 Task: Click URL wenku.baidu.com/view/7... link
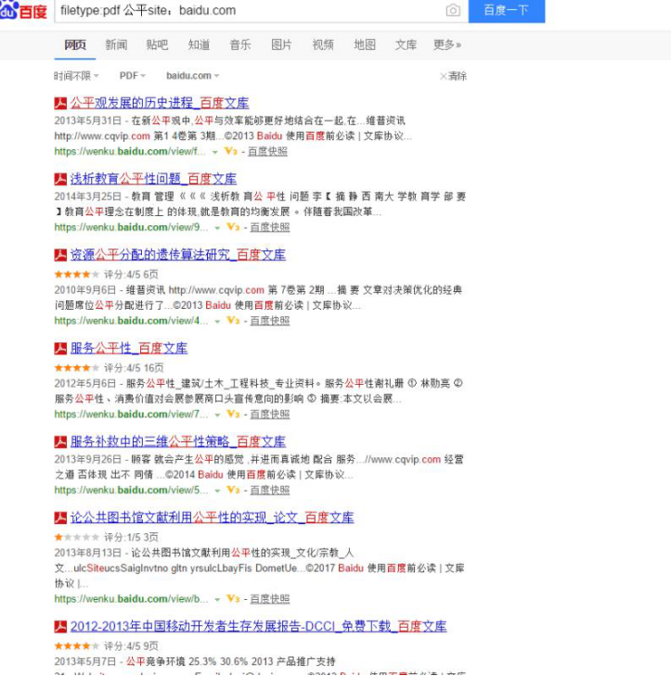coord(131,415)
